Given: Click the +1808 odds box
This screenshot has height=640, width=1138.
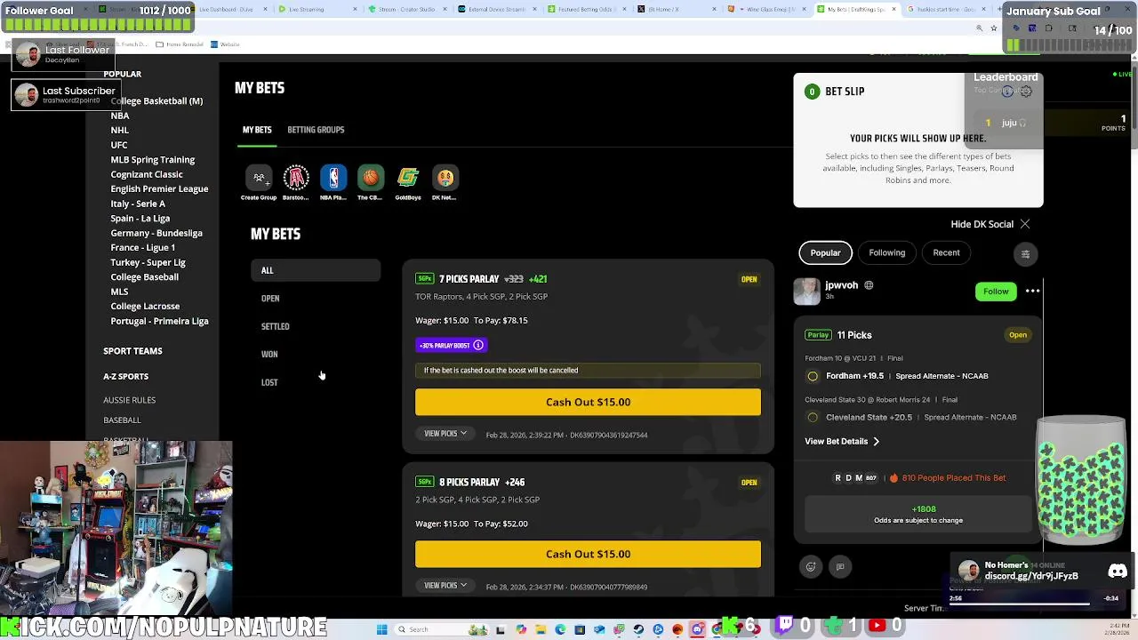Looking at the screenshot, I should coord(918,514).
